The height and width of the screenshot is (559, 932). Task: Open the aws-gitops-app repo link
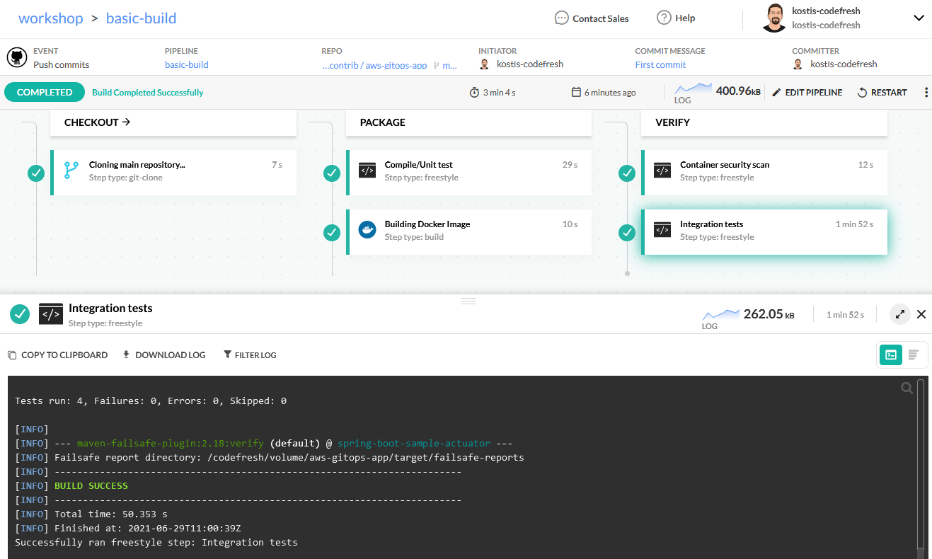375,65
